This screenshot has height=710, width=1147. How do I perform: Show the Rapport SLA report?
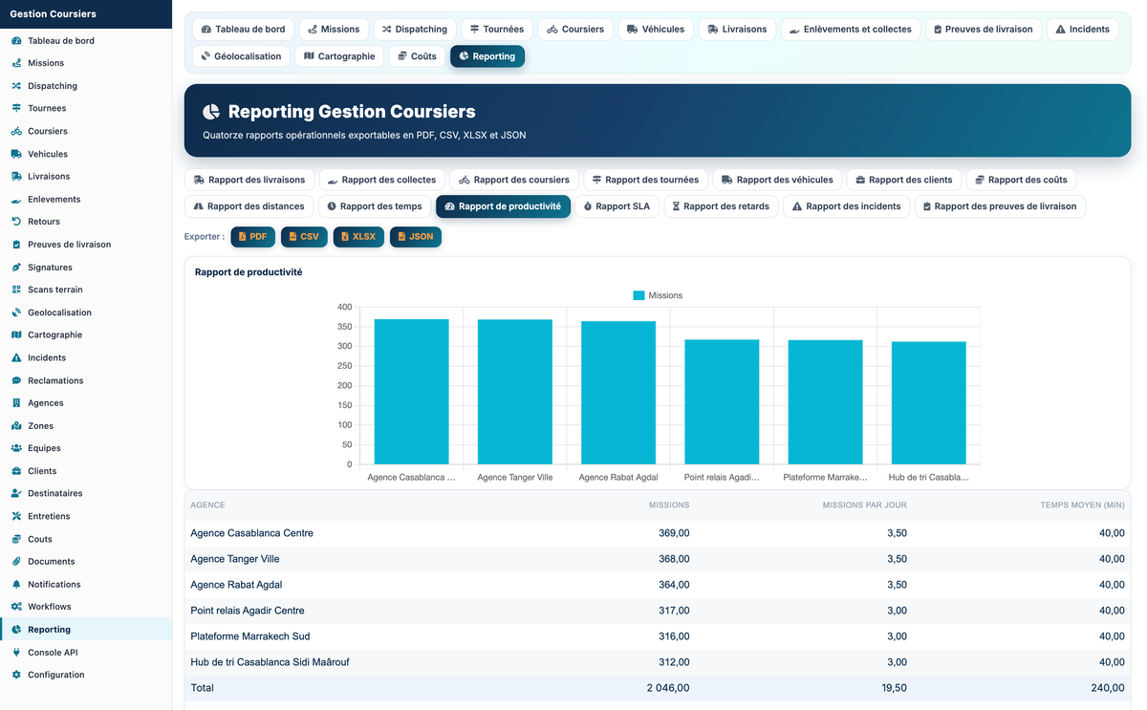(617, 206)
